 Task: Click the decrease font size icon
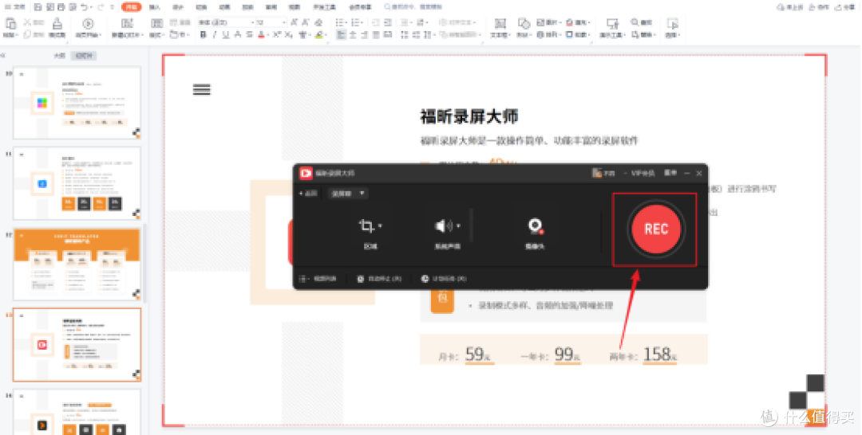coord(306,22)
